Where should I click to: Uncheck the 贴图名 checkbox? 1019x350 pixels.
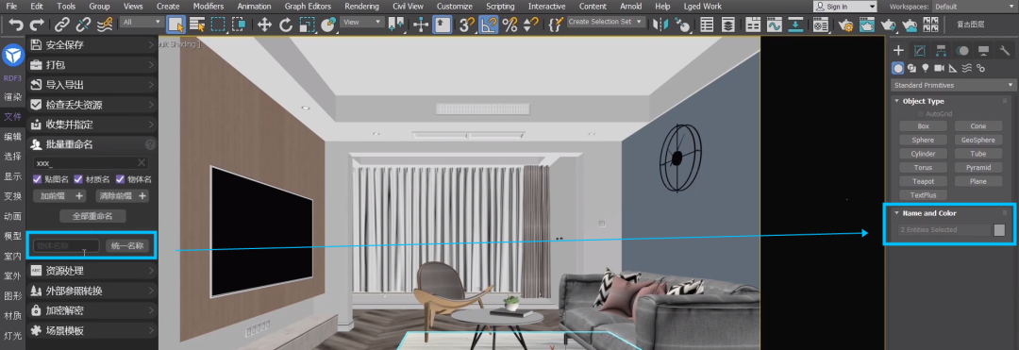click(x=38, y=179)
